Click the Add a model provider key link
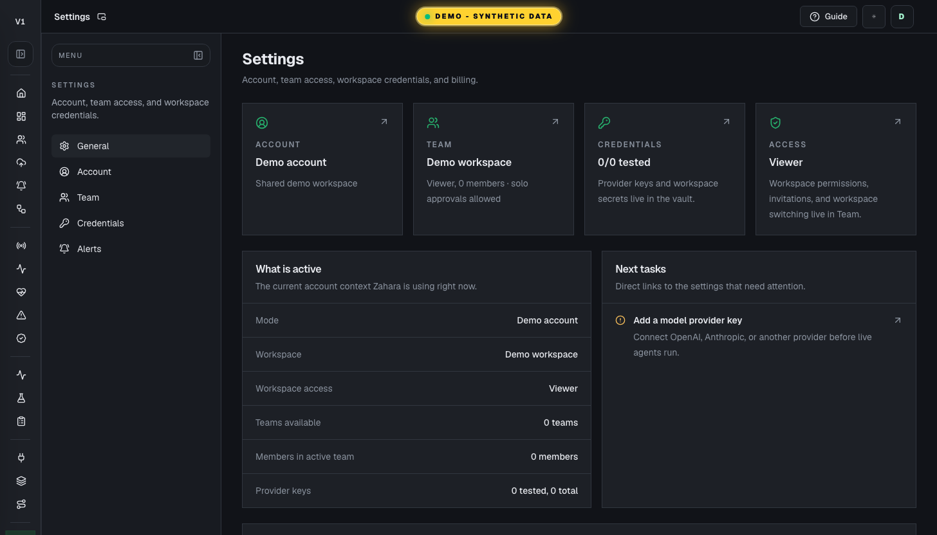 (x=687, y=320)
